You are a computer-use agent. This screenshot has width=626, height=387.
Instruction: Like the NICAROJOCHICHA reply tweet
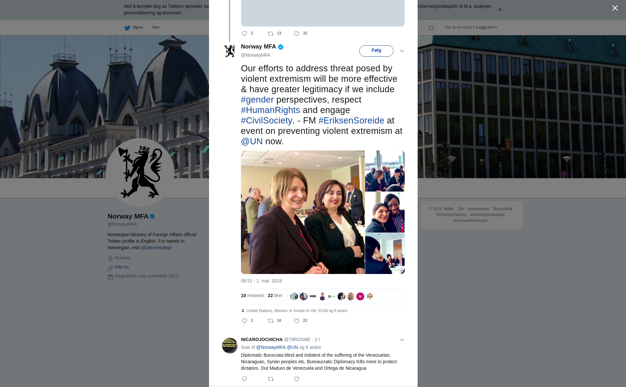pos(297,379)
